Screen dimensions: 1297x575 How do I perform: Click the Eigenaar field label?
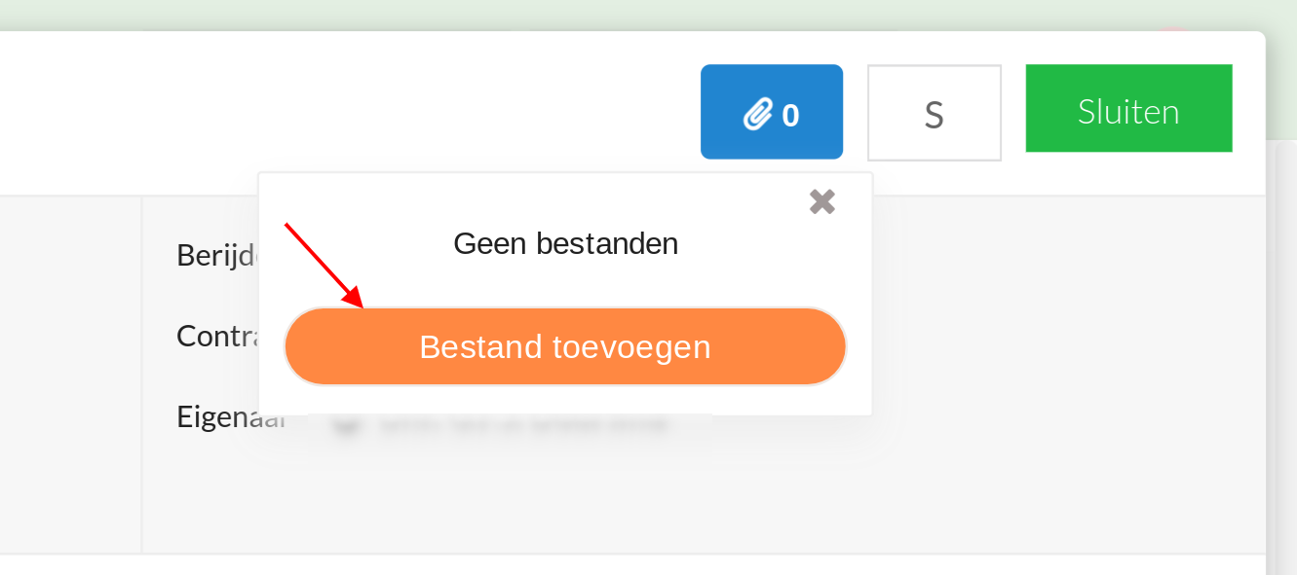coord(230,417)
